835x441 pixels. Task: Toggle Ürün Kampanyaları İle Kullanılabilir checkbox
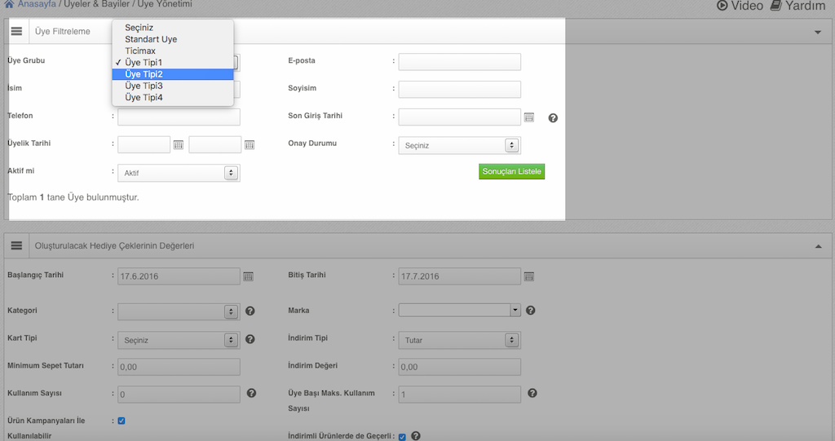pyautogui.click(x=121, y=421)
